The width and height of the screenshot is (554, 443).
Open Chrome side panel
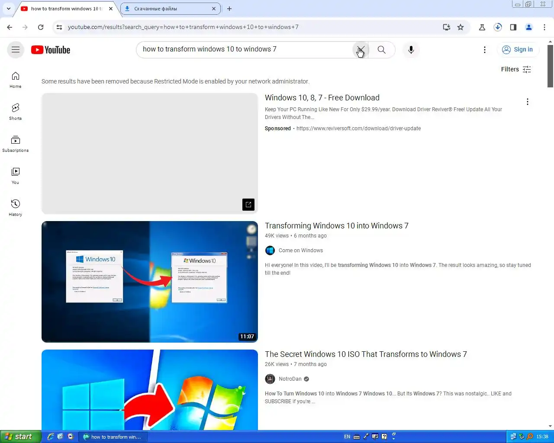point(513,27)
